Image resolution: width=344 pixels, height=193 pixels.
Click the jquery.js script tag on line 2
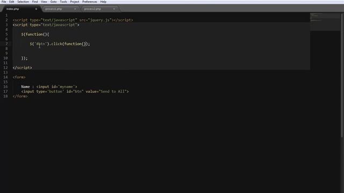[x=73, y=20]
